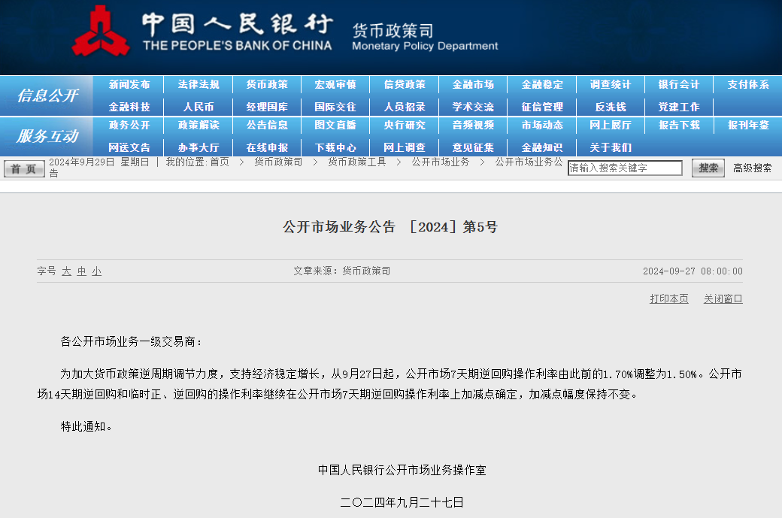The width and height of the screenshot is (782, 518).
Task: Open 调查统计 navigation item
Action: click(x=611, y=85)
